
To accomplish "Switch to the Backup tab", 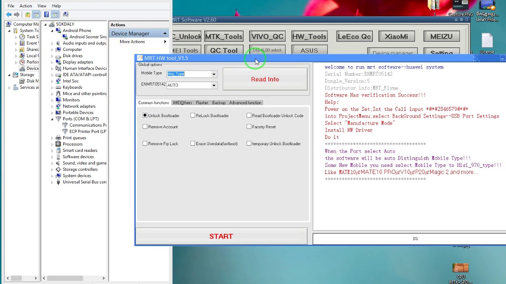I will pyautogui.click(x=219, y=103).
